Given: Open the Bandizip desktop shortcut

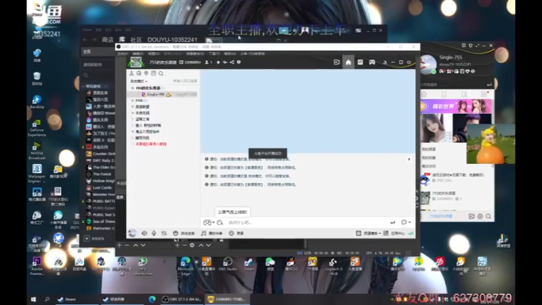Looking at the screenshot, I should [x=37, y=102].
